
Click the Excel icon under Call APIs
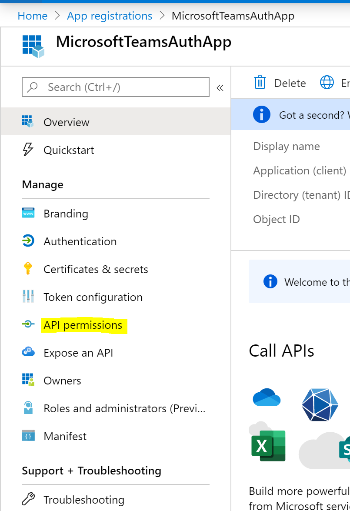268,445
